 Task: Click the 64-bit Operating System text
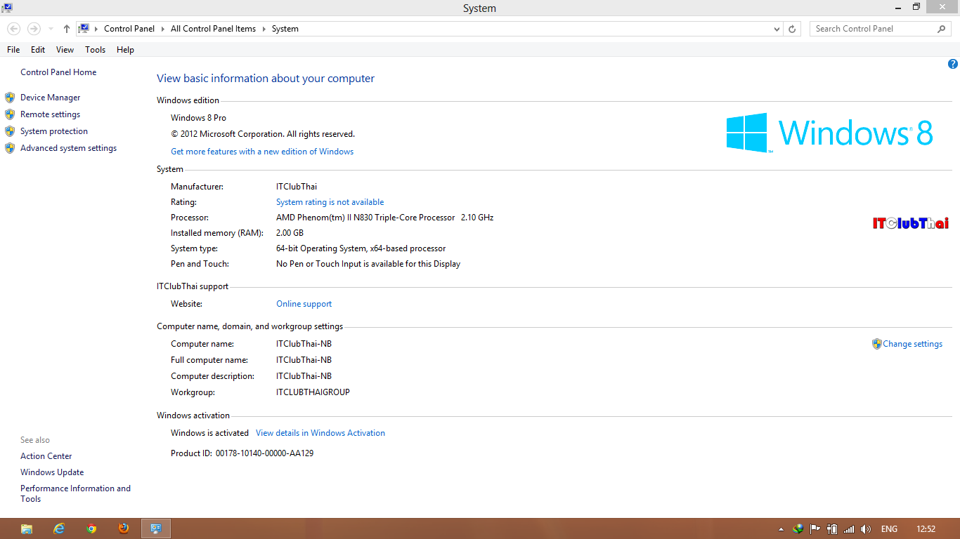click(321, 248)
